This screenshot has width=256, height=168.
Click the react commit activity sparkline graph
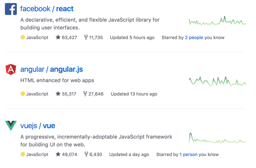tap(217, 20)
